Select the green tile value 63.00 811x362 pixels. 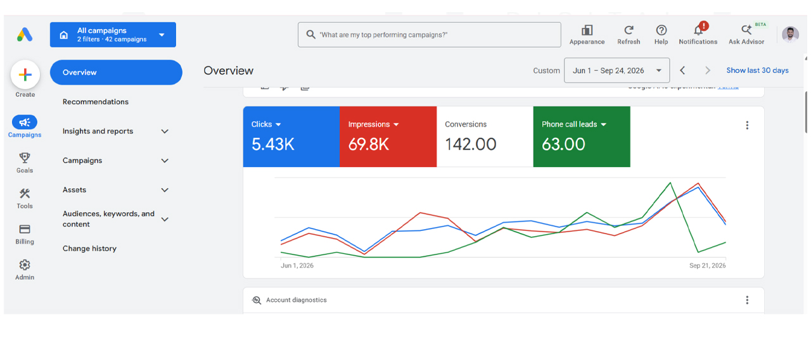(563, 144)
